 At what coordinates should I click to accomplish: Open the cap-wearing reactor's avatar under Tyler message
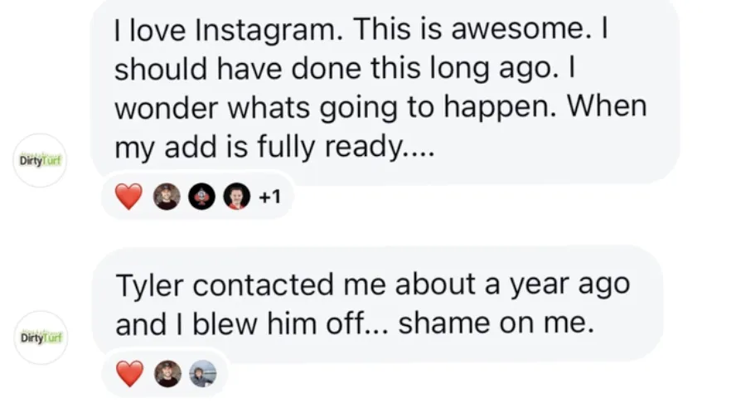click(x=167, y=374)
